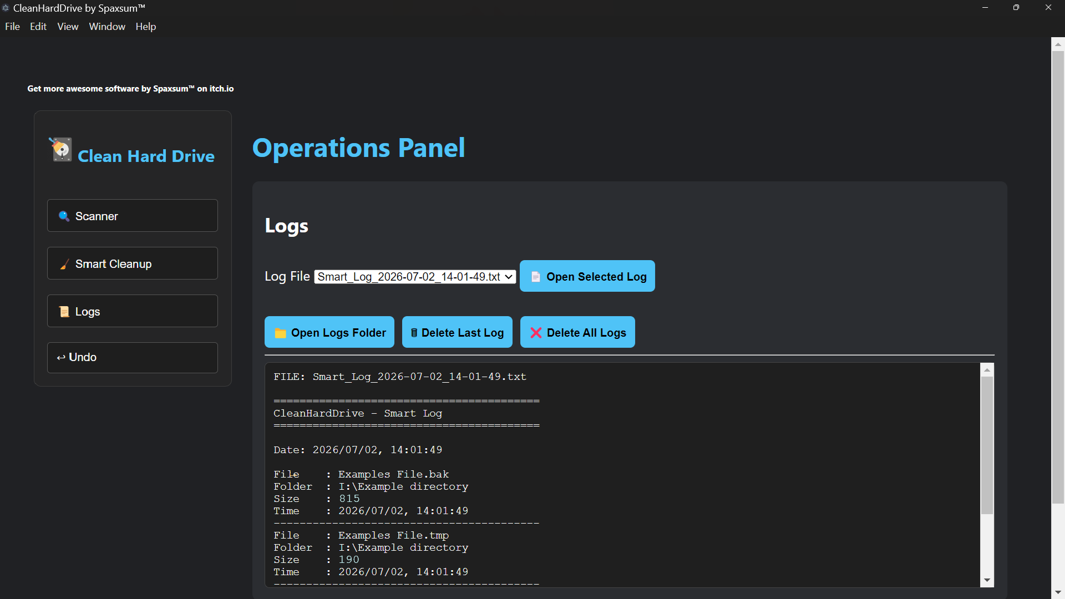Click the Clean Hard Drive logo icon
Viewport: 1065px width, 599px height.
pyautogui.click(x=60, y=149)
